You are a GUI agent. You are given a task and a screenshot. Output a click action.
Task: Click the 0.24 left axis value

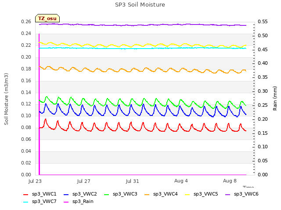(26, 33)
